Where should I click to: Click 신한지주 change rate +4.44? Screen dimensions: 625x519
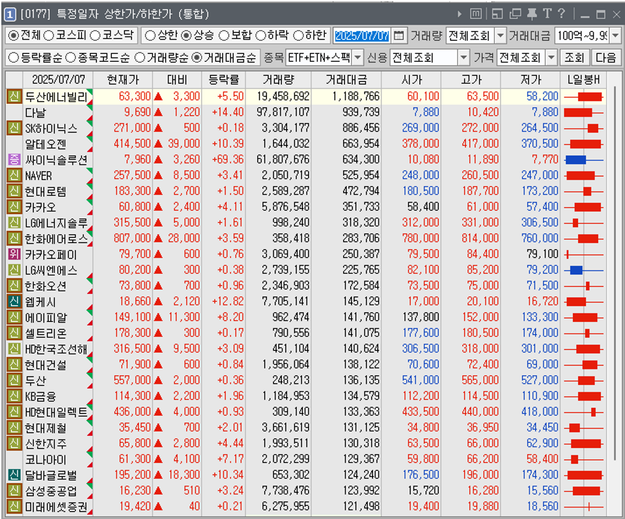point(230,444)
